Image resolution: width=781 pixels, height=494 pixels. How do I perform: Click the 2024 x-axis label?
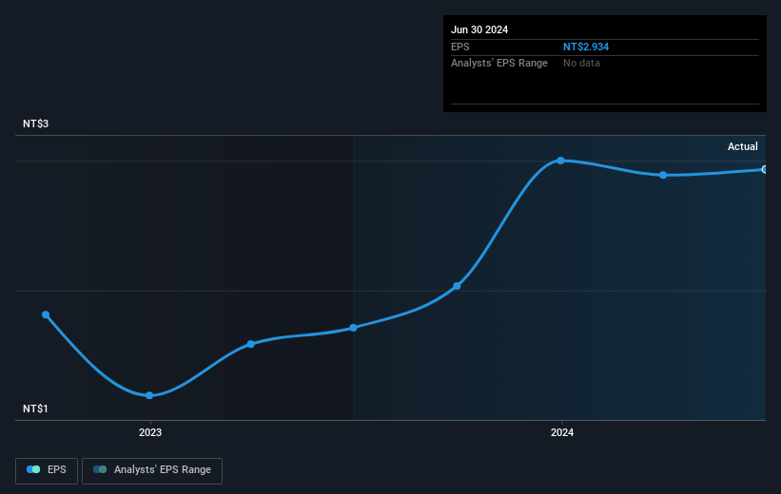[x=562, y=433]
